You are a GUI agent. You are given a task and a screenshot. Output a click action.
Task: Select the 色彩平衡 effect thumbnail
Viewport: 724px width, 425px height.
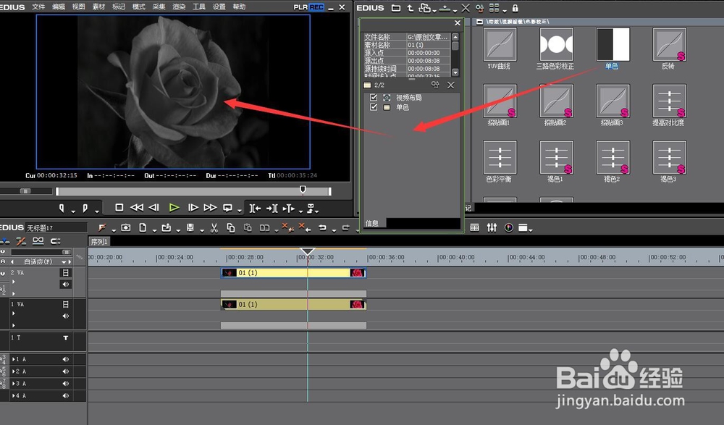tap(500, 158)
